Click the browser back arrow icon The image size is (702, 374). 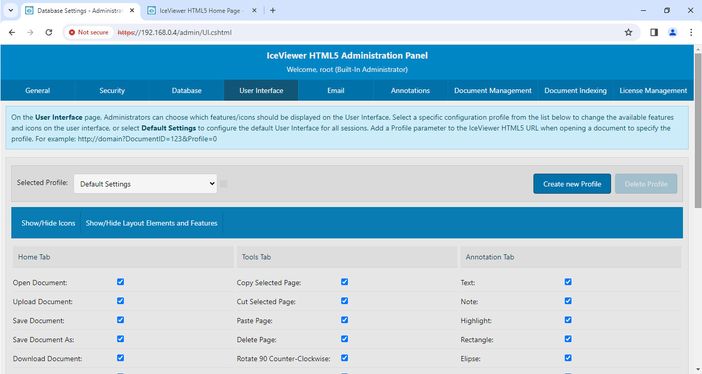[x=12, y=32]
